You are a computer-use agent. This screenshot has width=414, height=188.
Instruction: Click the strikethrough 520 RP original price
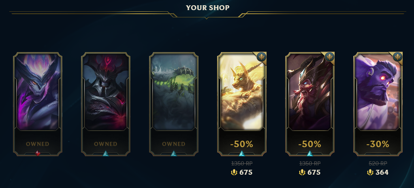(x=378, y=163)
